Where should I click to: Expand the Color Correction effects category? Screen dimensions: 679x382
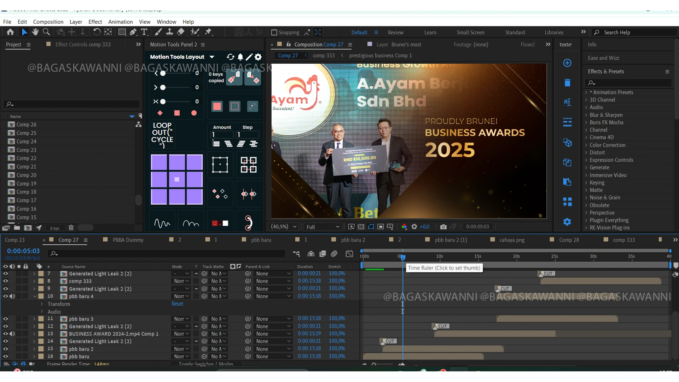coord(586,145)
